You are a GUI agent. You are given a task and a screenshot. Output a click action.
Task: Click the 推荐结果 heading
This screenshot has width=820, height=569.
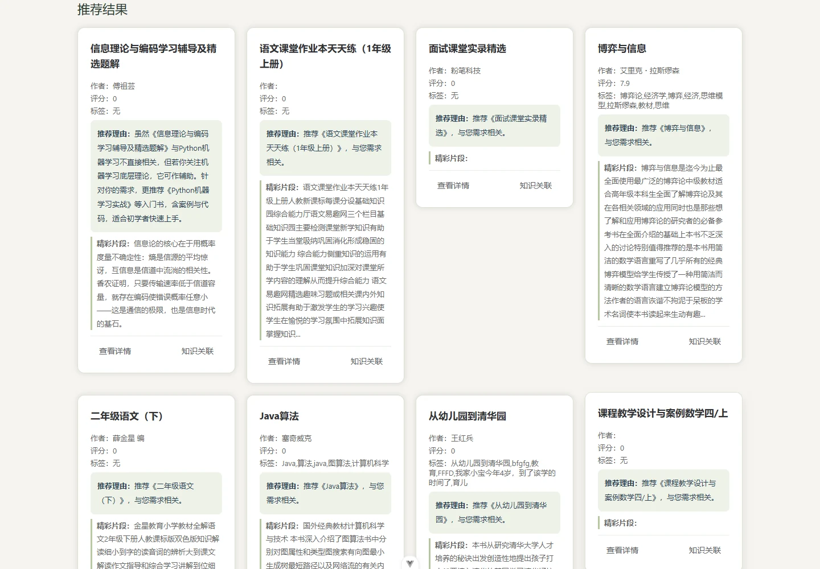pyautogui.click(x=102, y=10)
